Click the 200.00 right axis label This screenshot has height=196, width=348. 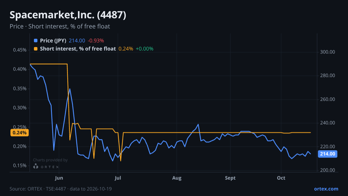click(328, 170)
